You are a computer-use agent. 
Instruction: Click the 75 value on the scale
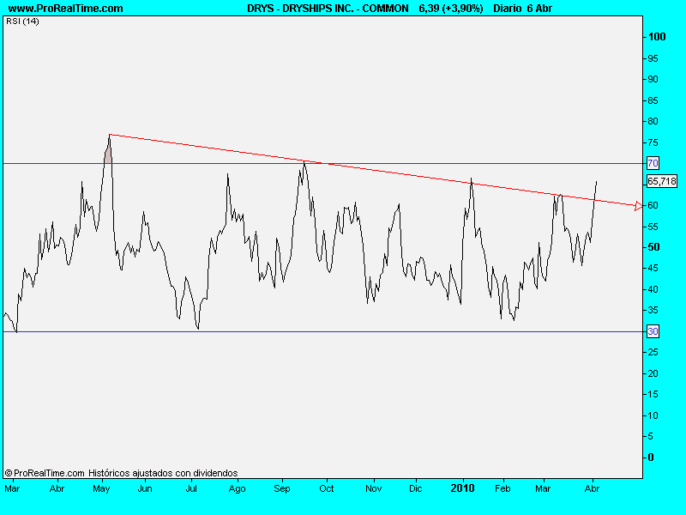(x=653, y=142)
